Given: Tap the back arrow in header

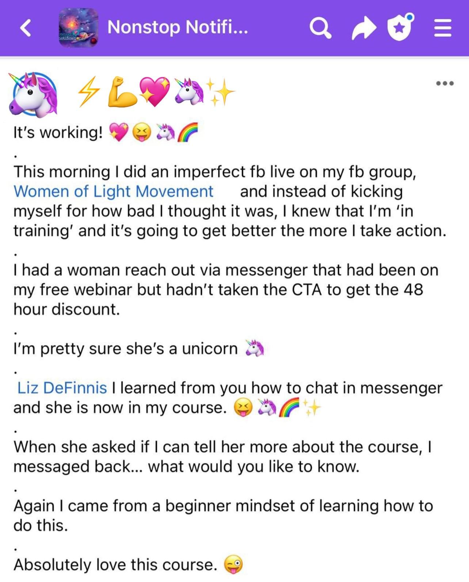Looking at the screenshot, I should (26, 28).
